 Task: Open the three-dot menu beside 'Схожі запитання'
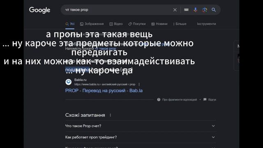click(110, 115)
